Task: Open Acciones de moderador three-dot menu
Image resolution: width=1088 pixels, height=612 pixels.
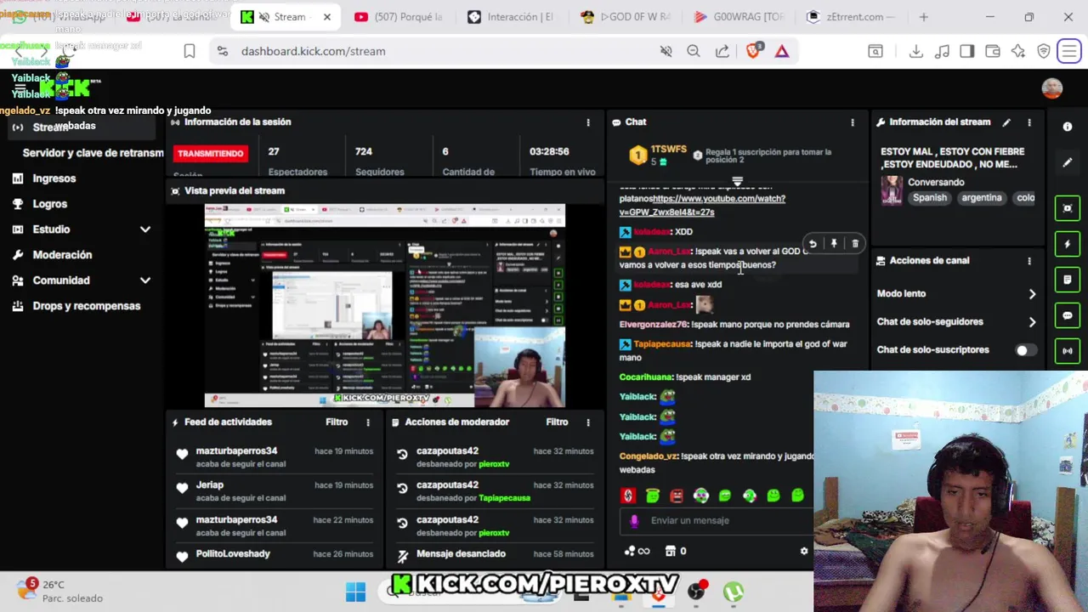Action: click(x=588, y=422)
